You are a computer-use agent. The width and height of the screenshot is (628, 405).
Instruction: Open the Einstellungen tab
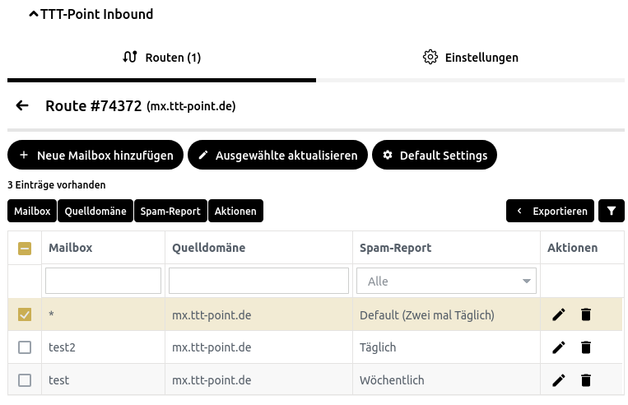coord(470,58)
